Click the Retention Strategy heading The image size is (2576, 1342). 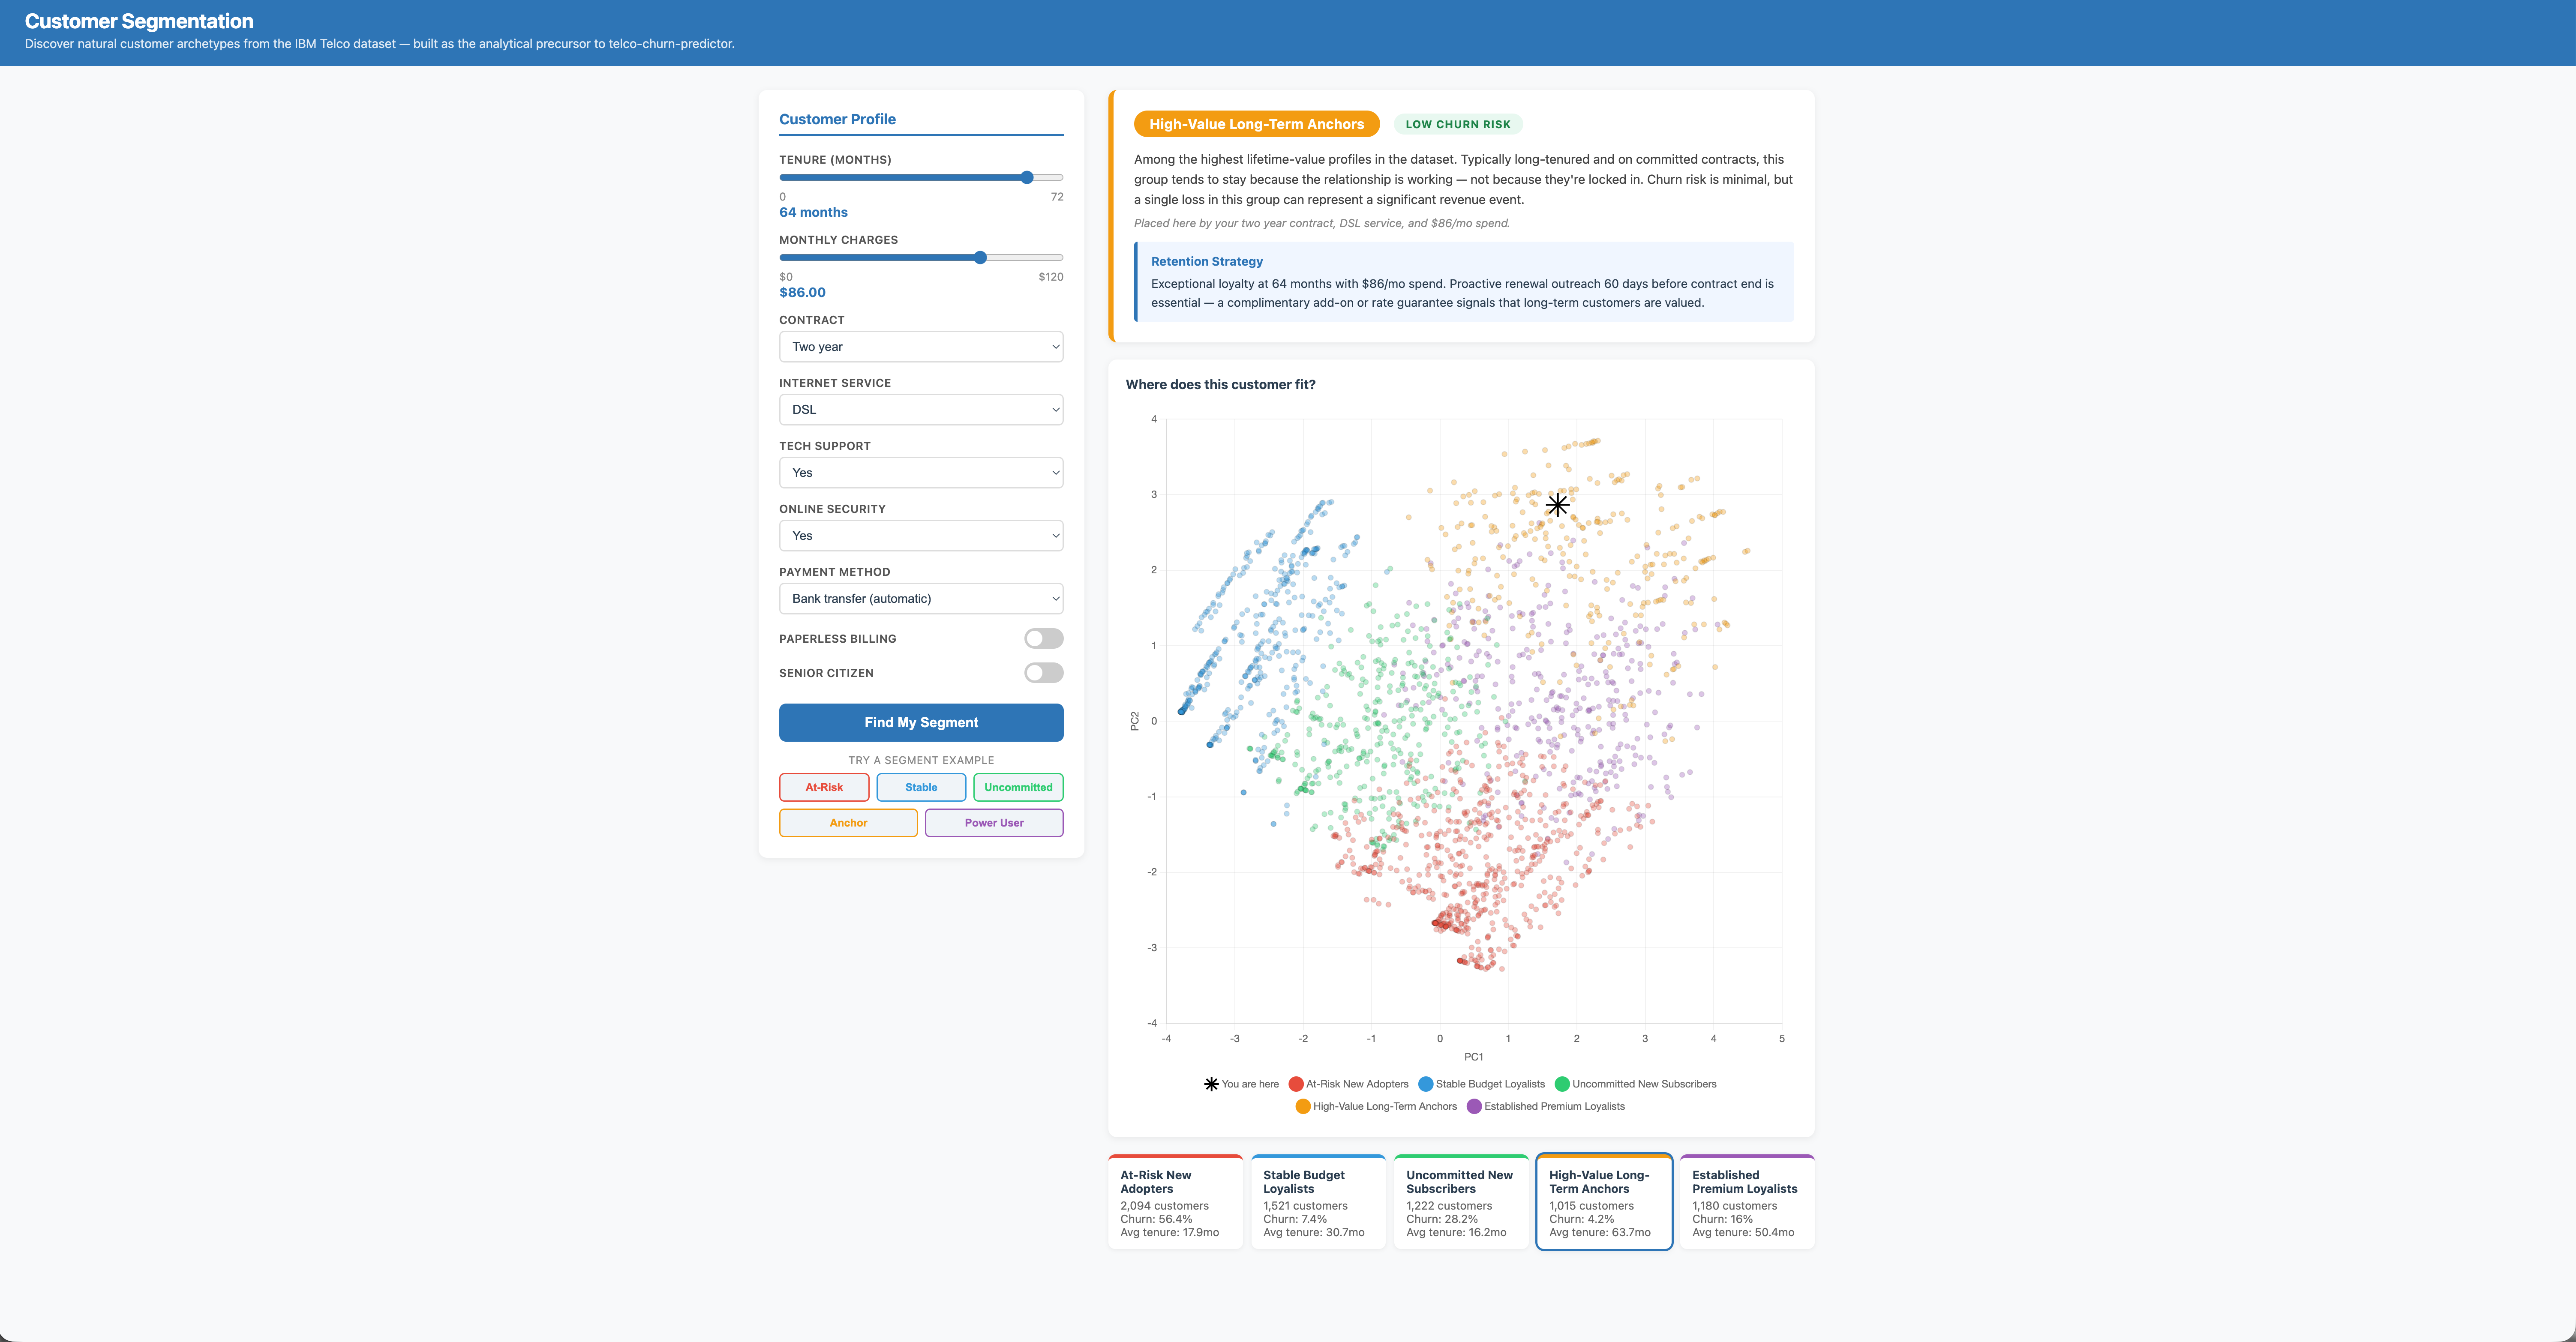tap(1206, 261)
